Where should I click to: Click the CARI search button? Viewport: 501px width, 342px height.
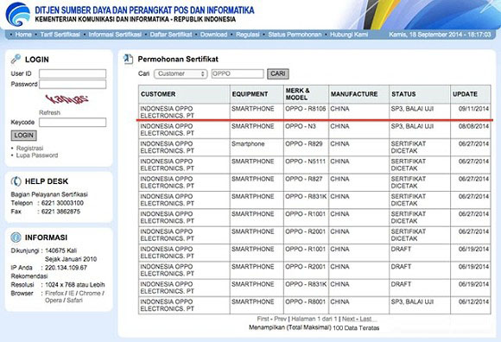point(278,73)
